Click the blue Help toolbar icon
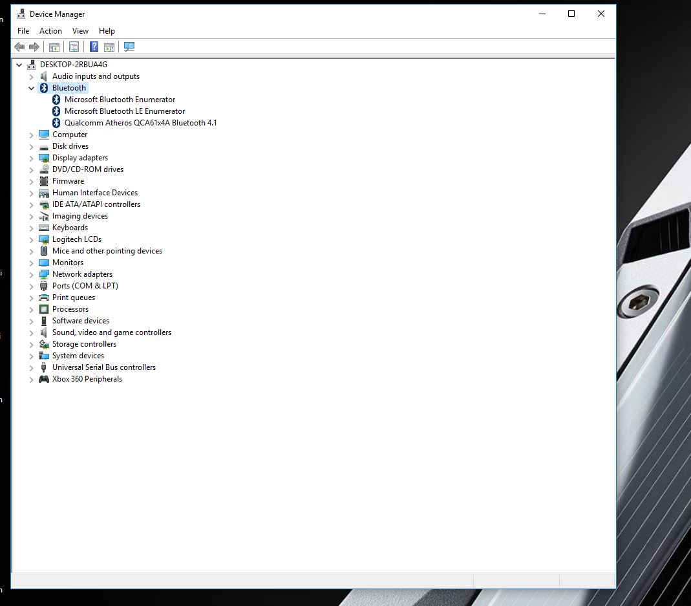 click(x=94, y=47)
